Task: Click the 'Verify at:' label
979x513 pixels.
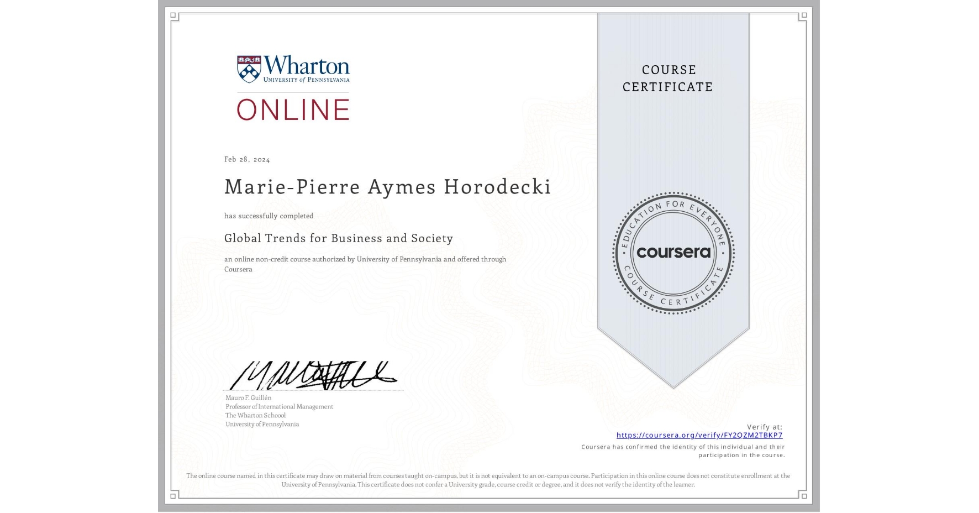Action: tap(765, 427)
